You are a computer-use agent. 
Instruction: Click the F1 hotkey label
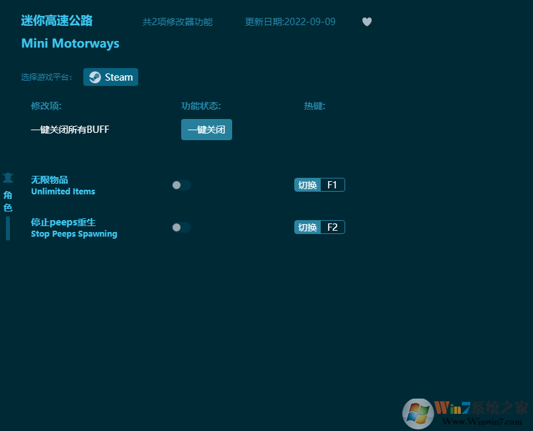pos(333,184)
